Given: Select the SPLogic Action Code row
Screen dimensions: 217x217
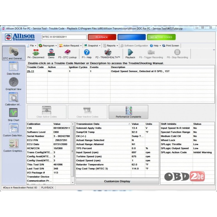Looking at the screenshot, I should coord(188,152).
